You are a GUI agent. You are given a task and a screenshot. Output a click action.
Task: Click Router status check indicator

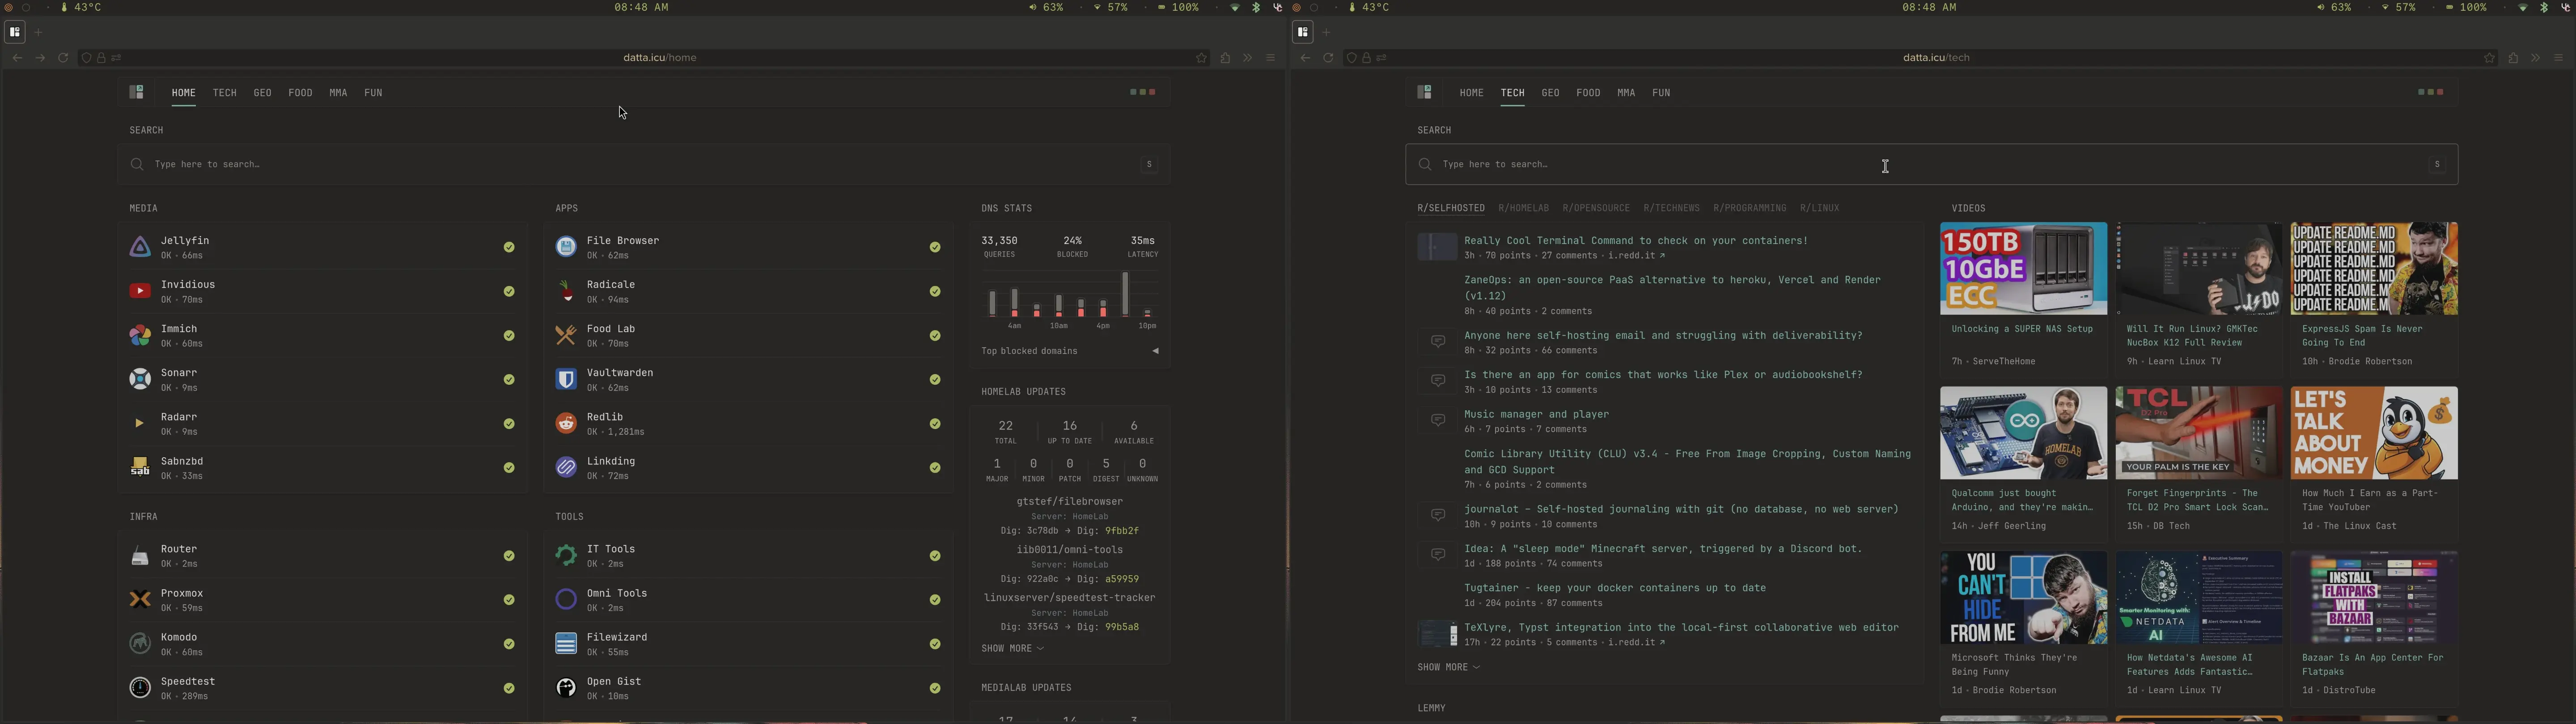pos(509,556)
